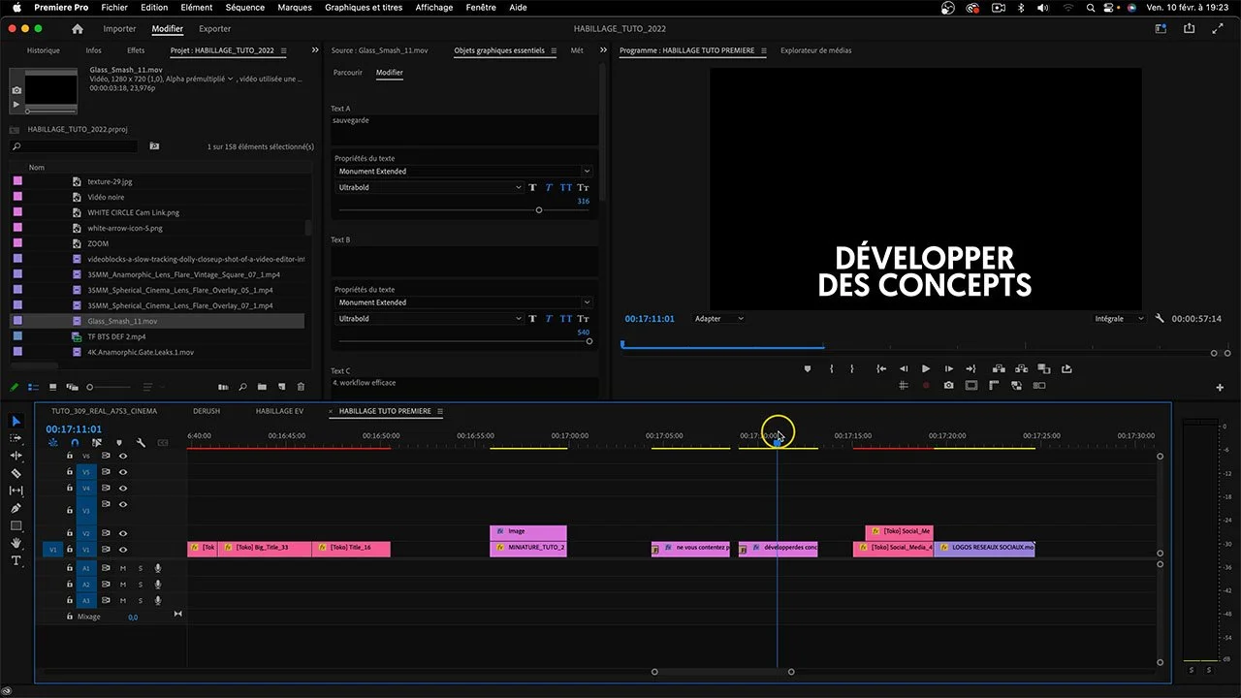Select the MINIATURE_TUTO clip on timeline

tap(528, 549)
